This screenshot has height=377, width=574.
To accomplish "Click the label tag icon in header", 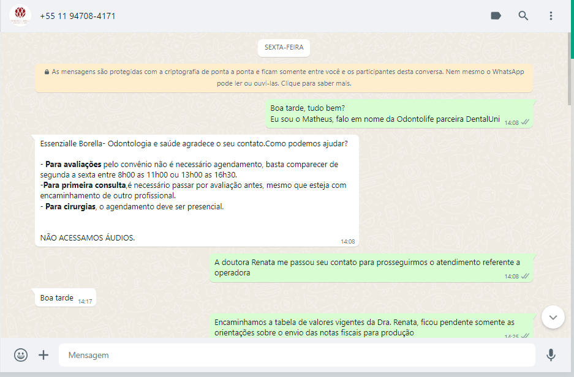I will coord(496,16).
